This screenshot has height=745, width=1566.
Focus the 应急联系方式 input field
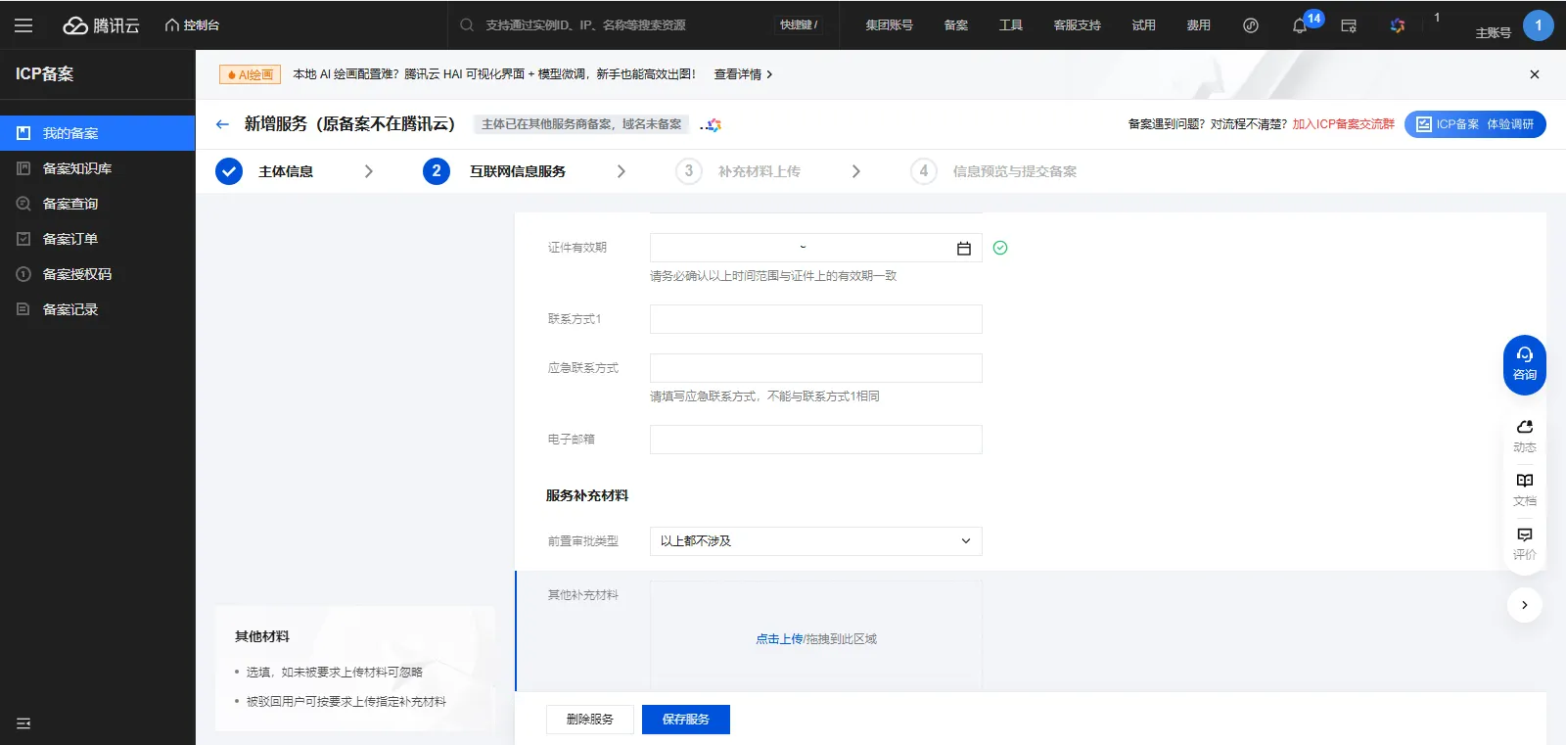(x=816, y=368)
